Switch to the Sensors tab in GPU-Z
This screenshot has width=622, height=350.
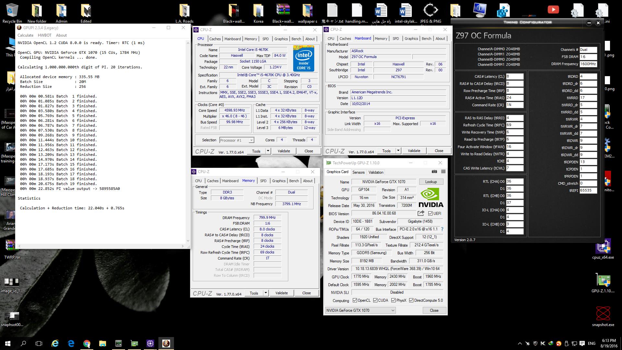[x=358, y=172]
